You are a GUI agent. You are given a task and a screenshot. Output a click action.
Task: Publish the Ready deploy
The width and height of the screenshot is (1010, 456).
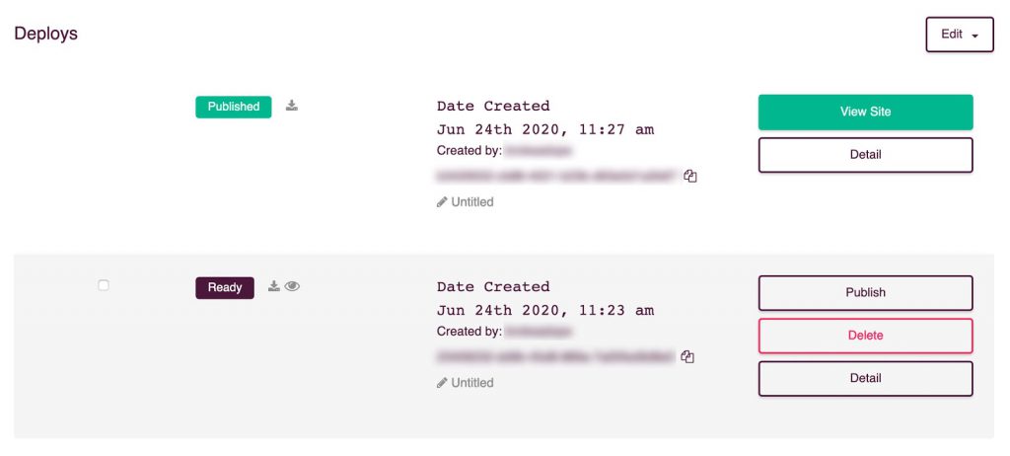865,293
